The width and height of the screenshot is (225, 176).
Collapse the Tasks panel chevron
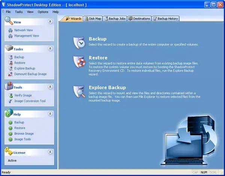pyautogui.click(x=50, y=49)
